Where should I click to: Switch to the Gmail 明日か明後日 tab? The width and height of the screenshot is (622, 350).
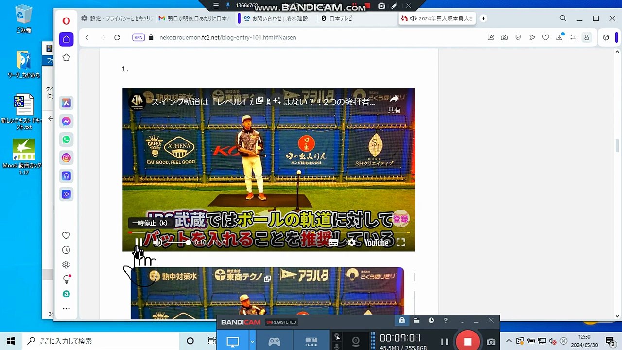[196, 18]
